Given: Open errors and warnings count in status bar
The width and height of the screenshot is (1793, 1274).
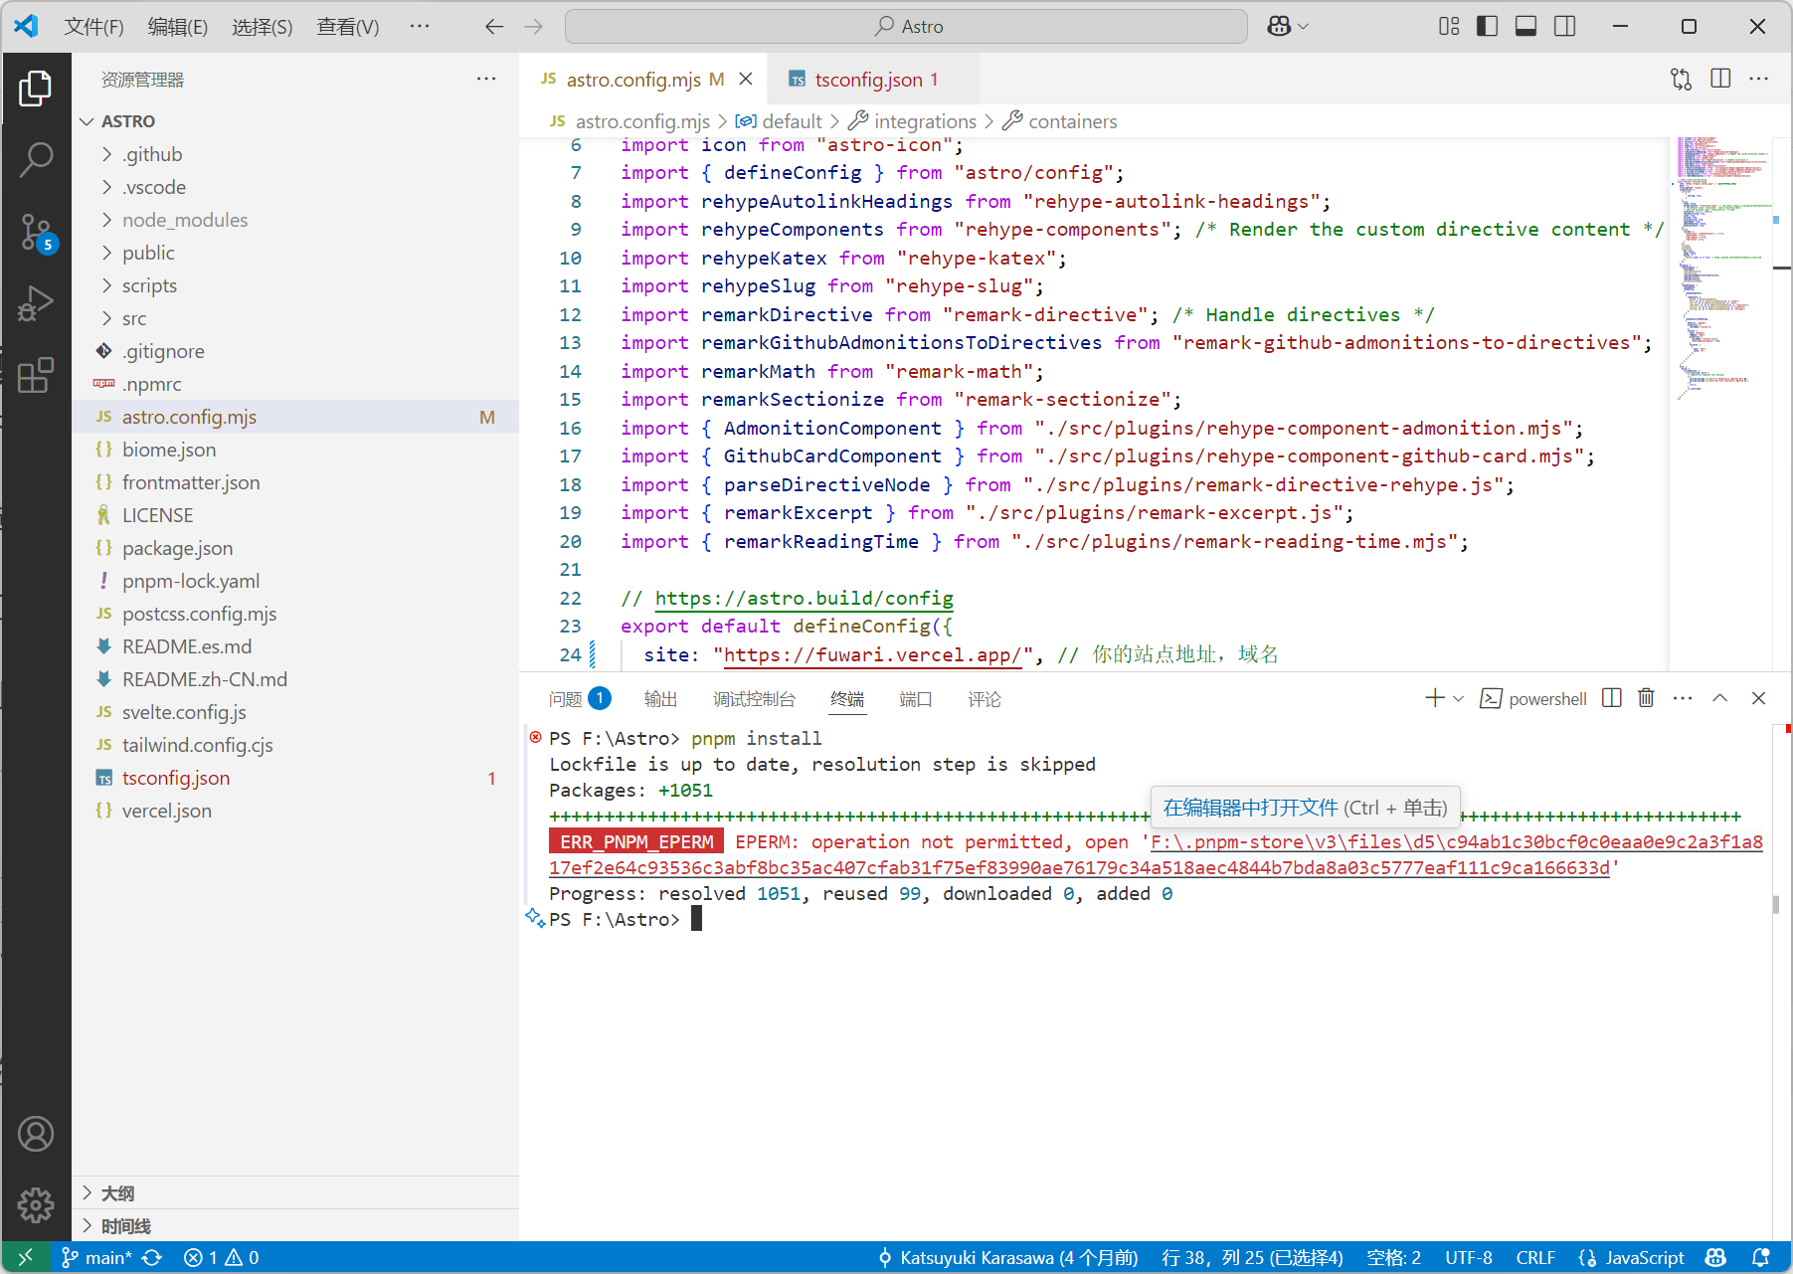Looking at the screenshot, I should [221, 1258].
